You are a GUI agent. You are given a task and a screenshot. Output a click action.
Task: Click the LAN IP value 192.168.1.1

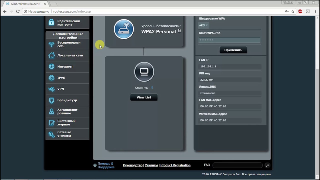pyautogui.click(x=208, y=66)
